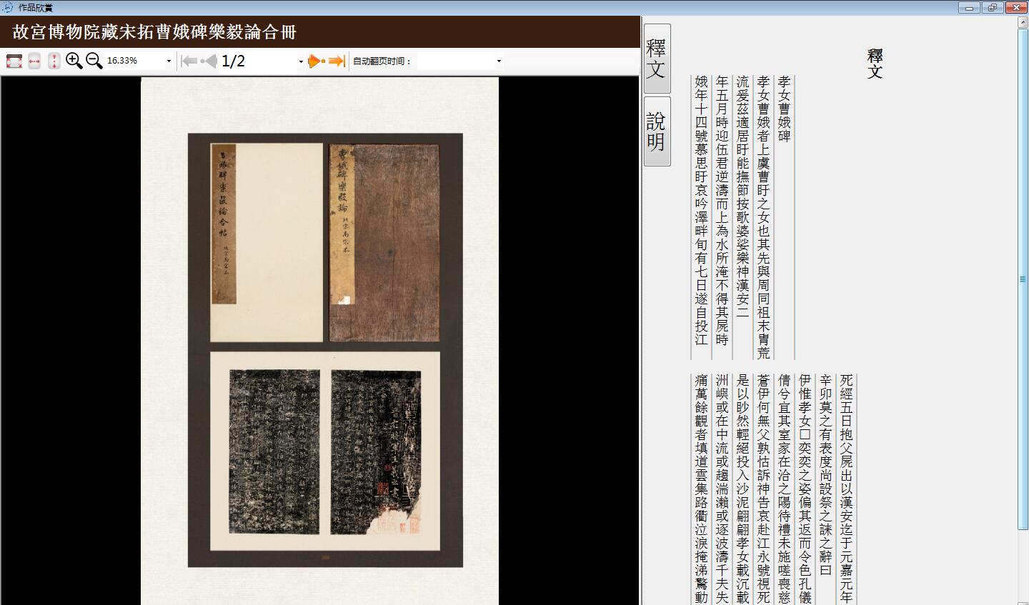
Task: Click the transcript line starting 痛萬餘觀者
Action: click(x=701, y=489)
